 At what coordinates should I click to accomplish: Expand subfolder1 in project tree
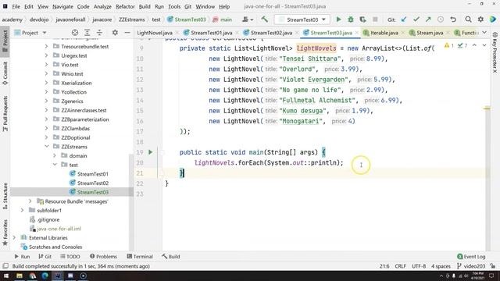(22, 210)
